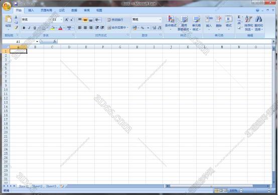Click the Increase Indent icon
The width and height of the screenshot is (278, 195).
tap(102, 28)
